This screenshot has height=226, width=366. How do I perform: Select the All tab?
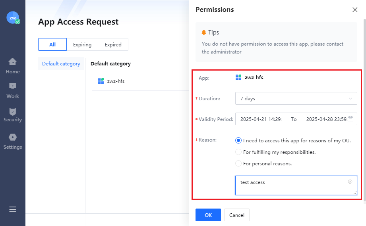(x=52, y=44)
